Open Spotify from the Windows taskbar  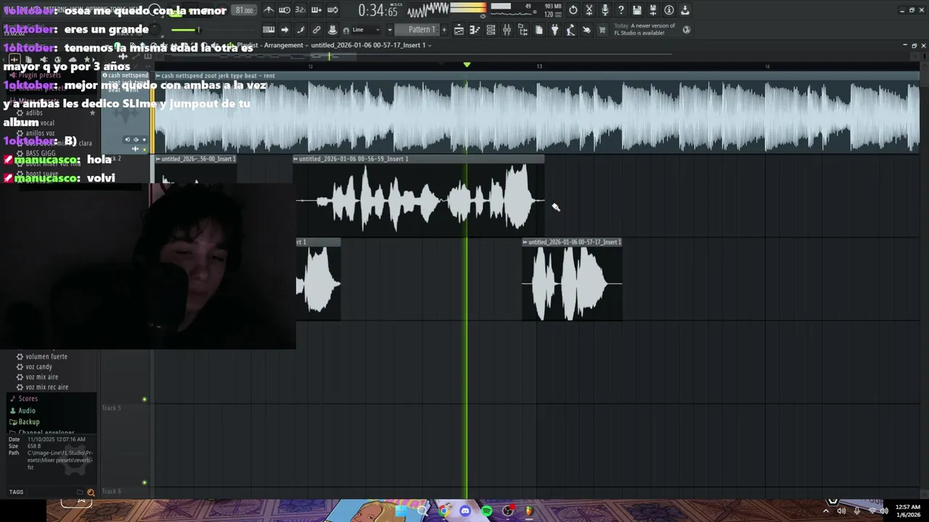pyautogui.click(x=486, y=511)
